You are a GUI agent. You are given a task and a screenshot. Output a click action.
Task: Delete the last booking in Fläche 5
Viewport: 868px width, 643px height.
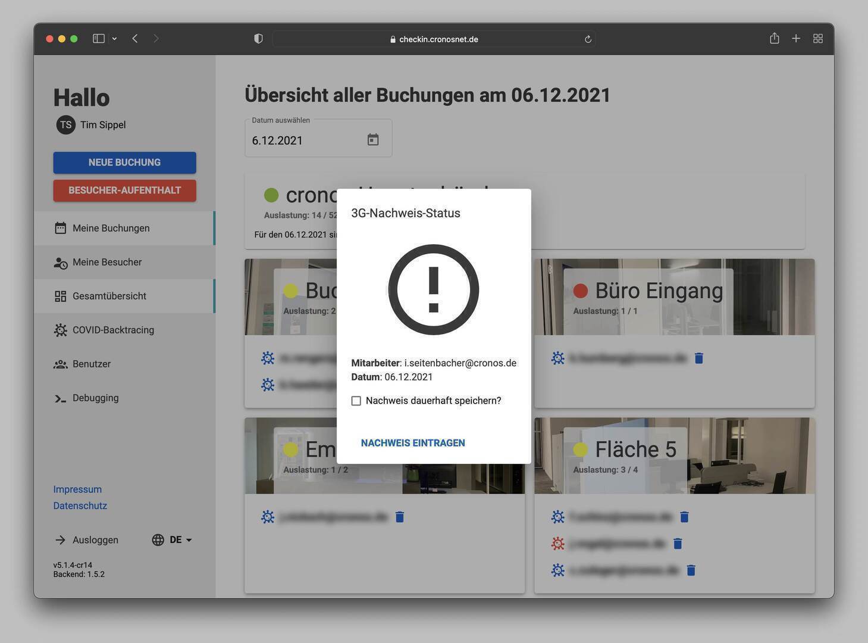tap(691, 570)
